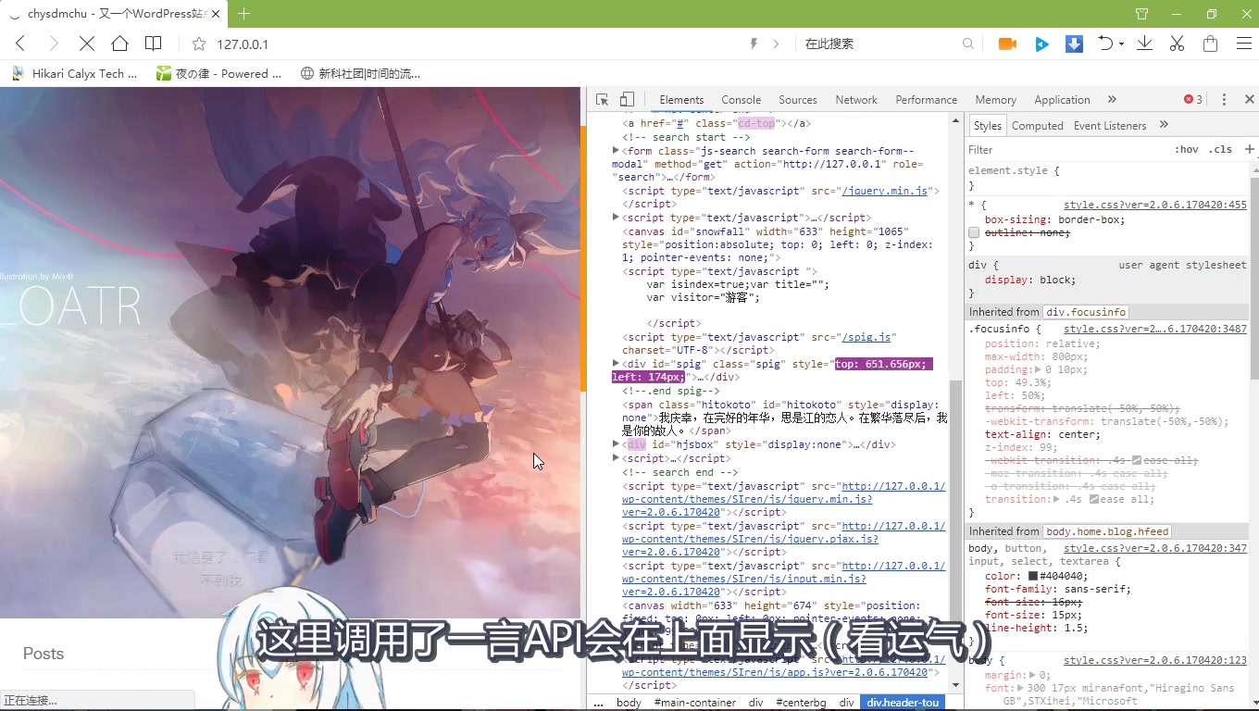Open the orange video camera extension
This screenshot has height=711, width=1259.
point(1007,44)
